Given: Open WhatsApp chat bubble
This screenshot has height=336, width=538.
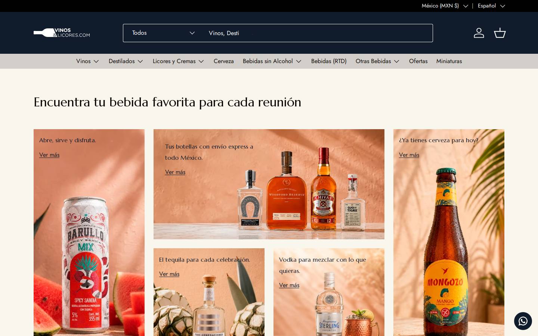Looking at the screenshot, I should [x=523, y=321].
